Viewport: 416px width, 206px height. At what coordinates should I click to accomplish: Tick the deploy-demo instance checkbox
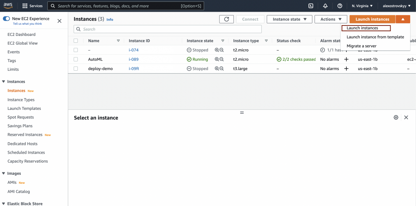[76, 69]
